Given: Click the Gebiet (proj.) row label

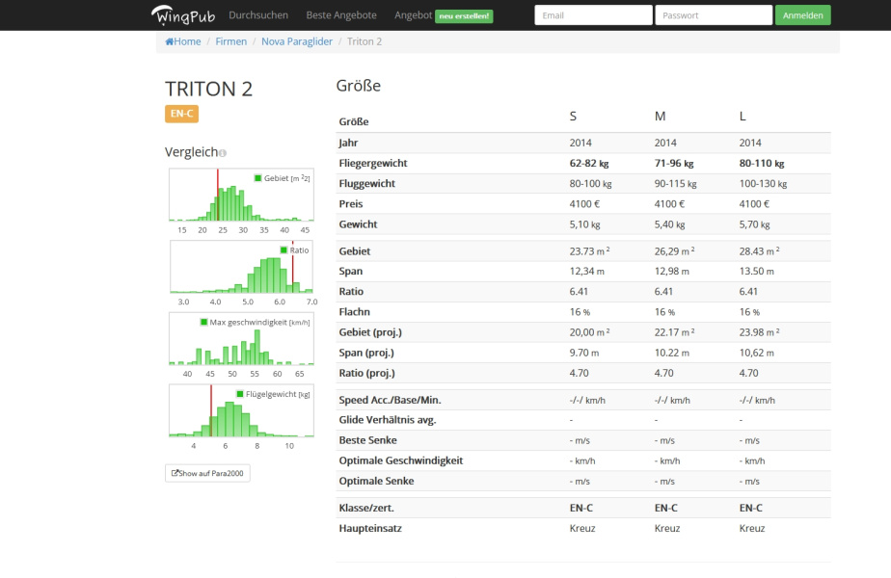Looking at the screenshot, I should pos(370,332).
